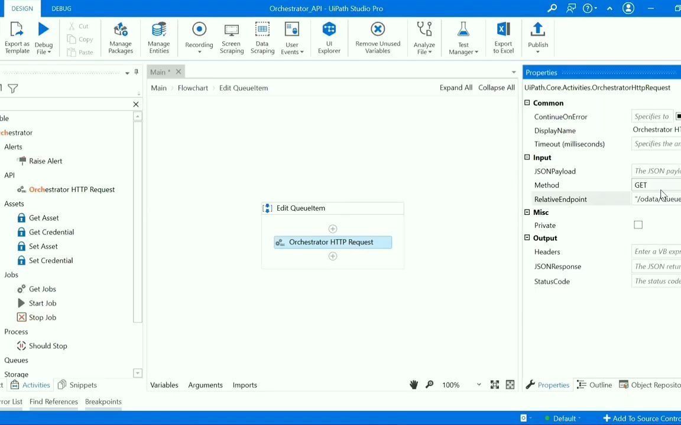The height and width of the screenshot is (425, 681).
Task: Switch to the DEBUG ribbon tab
Action: point(61,8)
